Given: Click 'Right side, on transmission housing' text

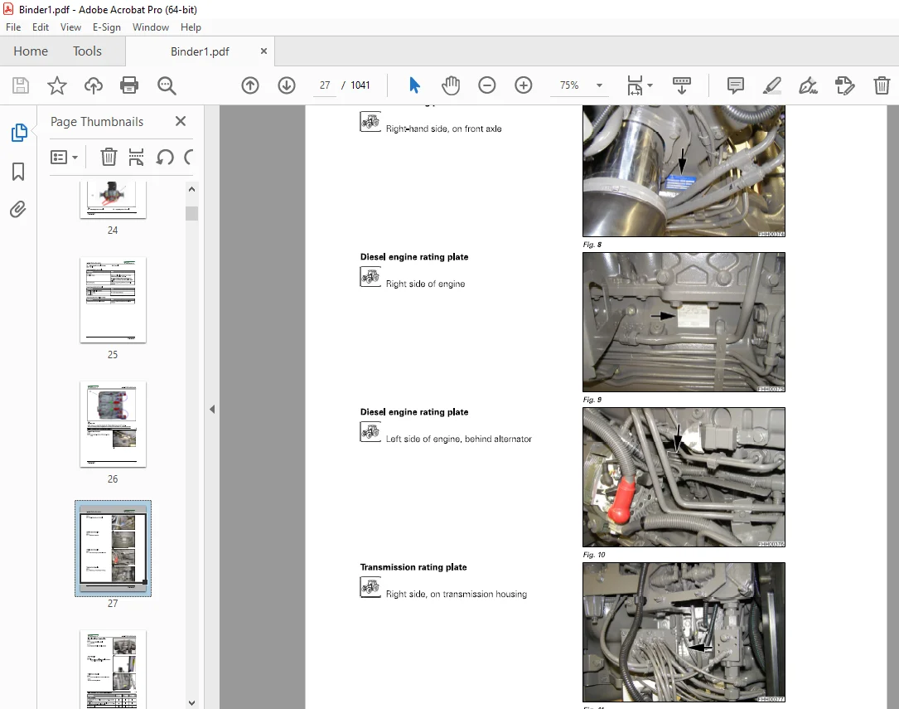Looking at the screenshot, I should tap(457, 595).
